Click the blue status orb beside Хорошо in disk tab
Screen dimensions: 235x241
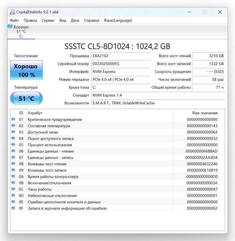[x=10, y=26]
